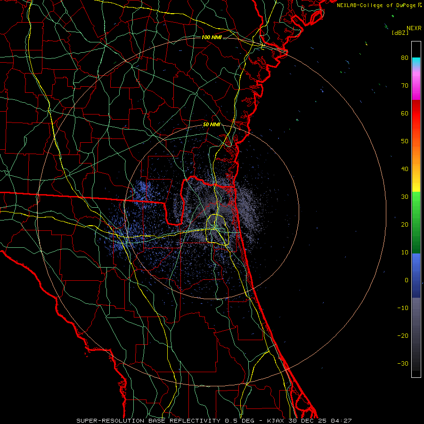This screenshot has height=424, width=424.
Task: Click the 30 dBZ scale value
Action: point(405,197)
